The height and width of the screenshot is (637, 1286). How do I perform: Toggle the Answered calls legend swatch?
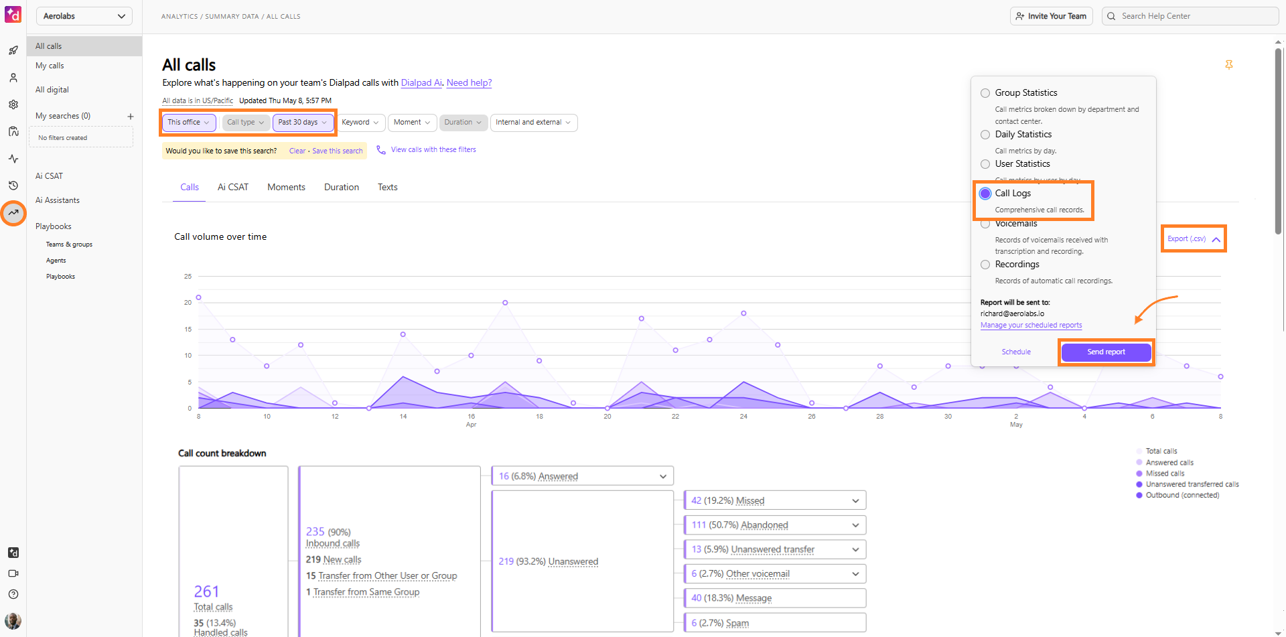(1139, 463)
